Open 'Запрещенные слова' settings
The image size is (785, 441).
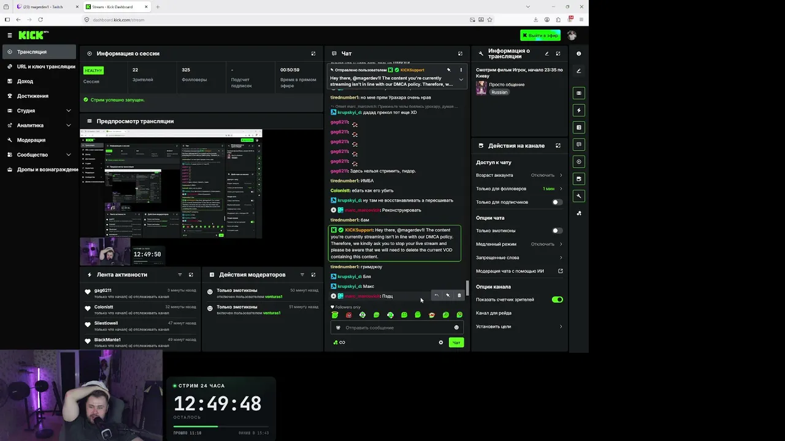pyautogui.click(x=519, y=258)
